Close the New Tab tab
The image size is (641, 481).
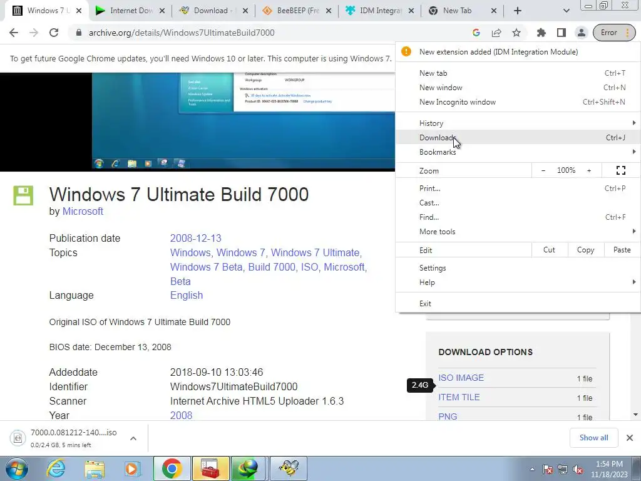click(494, 11)
